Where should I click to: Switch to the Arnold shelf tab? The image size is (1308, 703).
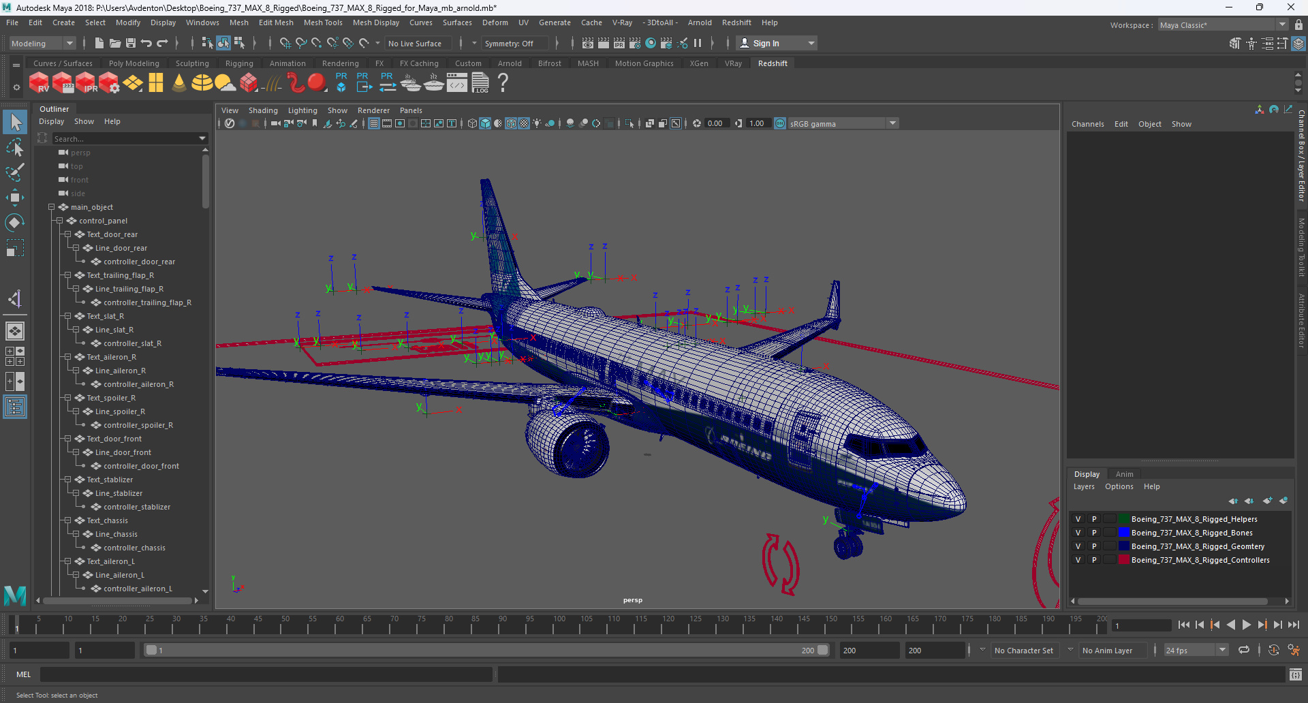(510, 63)
